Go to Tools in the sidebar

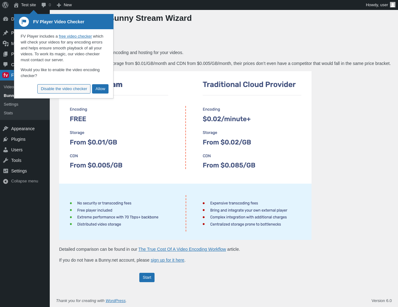point(25,160)
